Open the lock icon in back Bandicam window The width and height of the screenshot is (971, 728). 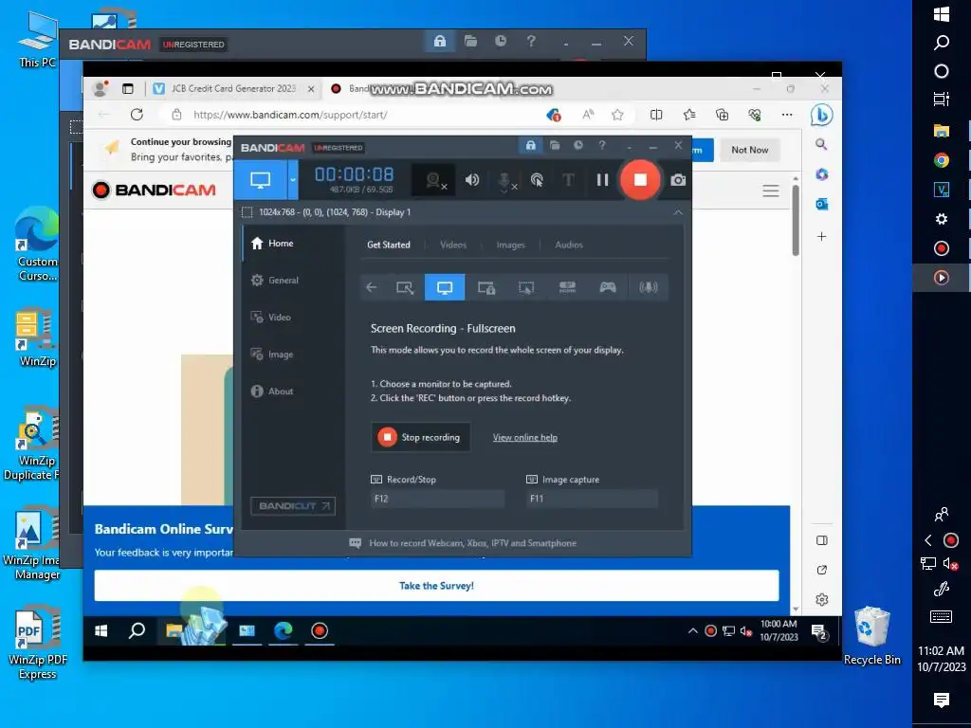439,42
